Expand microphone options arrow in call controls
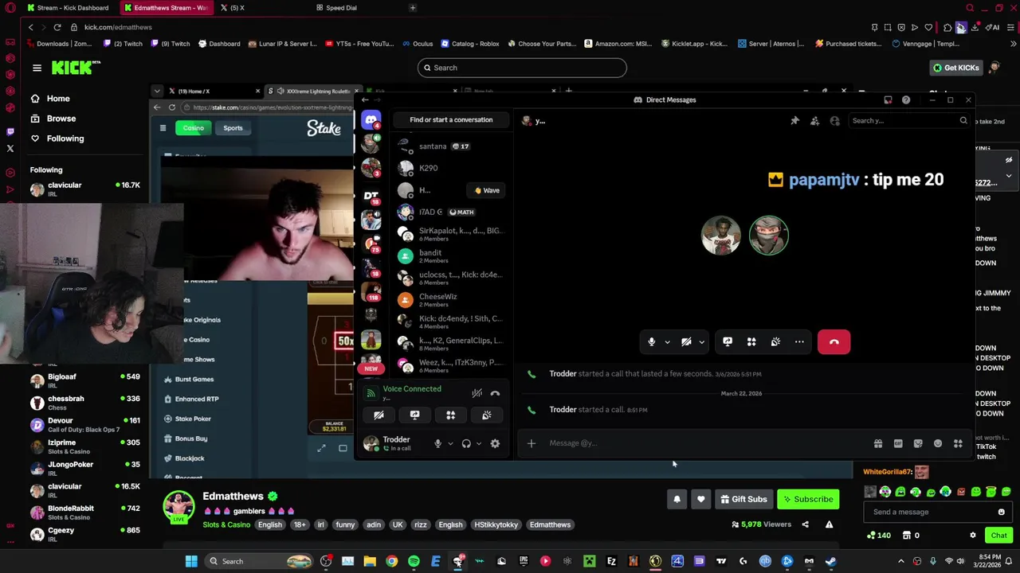1020x573 pixels. (667, 342)
